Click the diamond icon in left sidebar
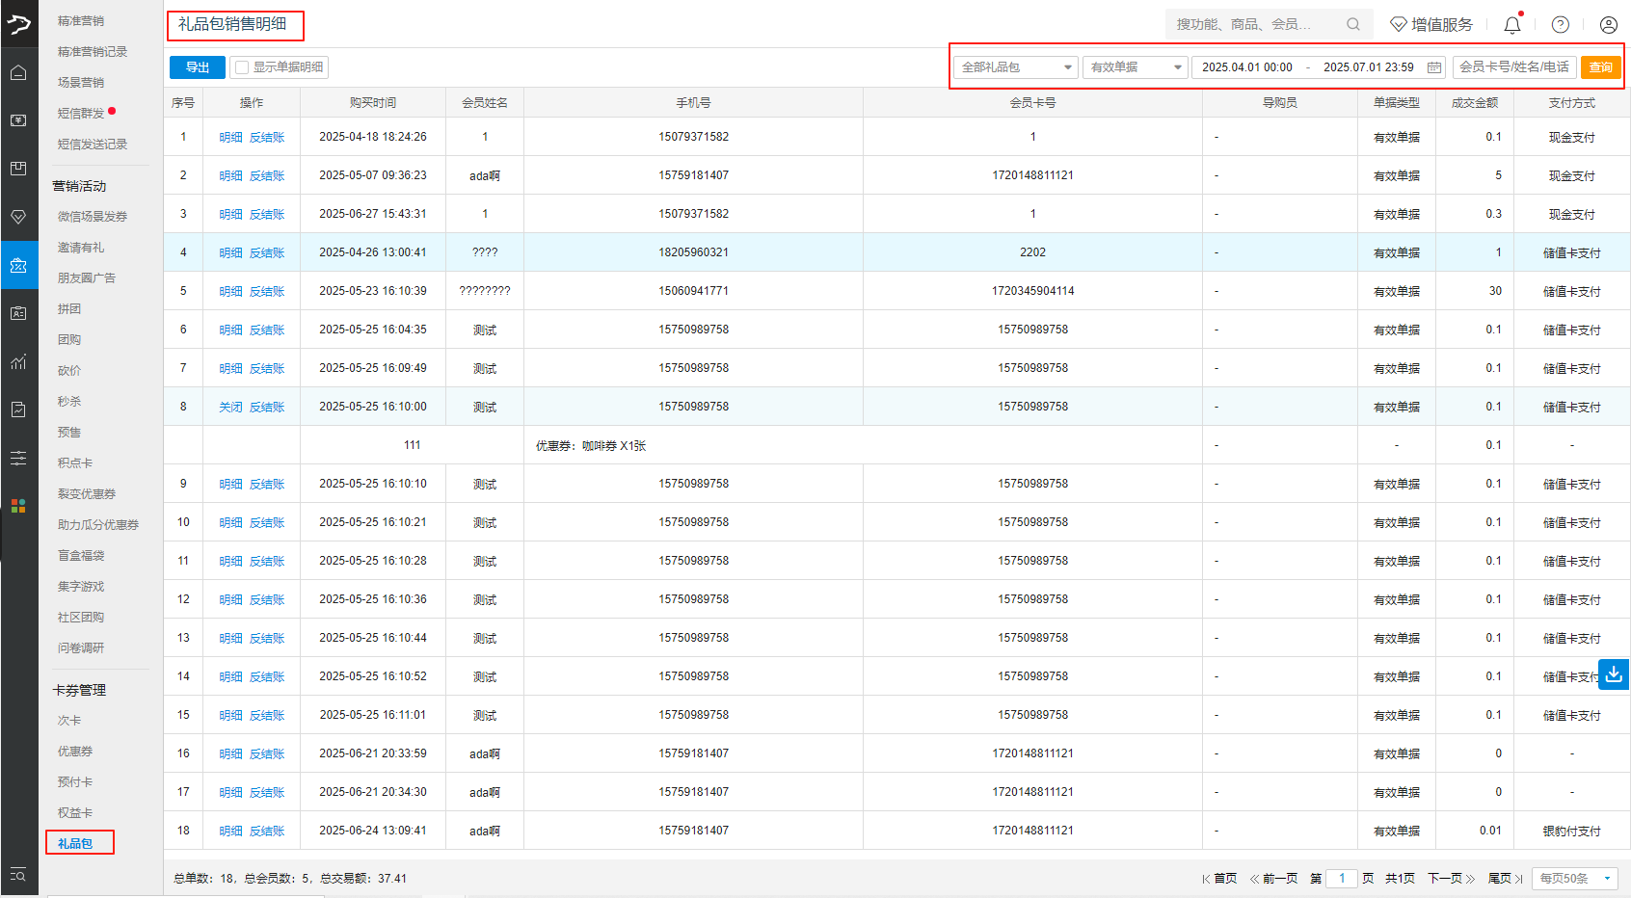 [18, 217]
